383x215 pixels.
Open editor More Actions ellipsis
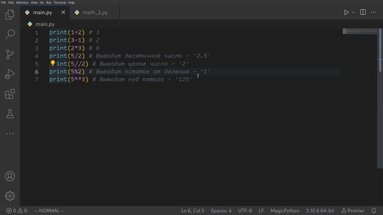(x=373, y=12)
